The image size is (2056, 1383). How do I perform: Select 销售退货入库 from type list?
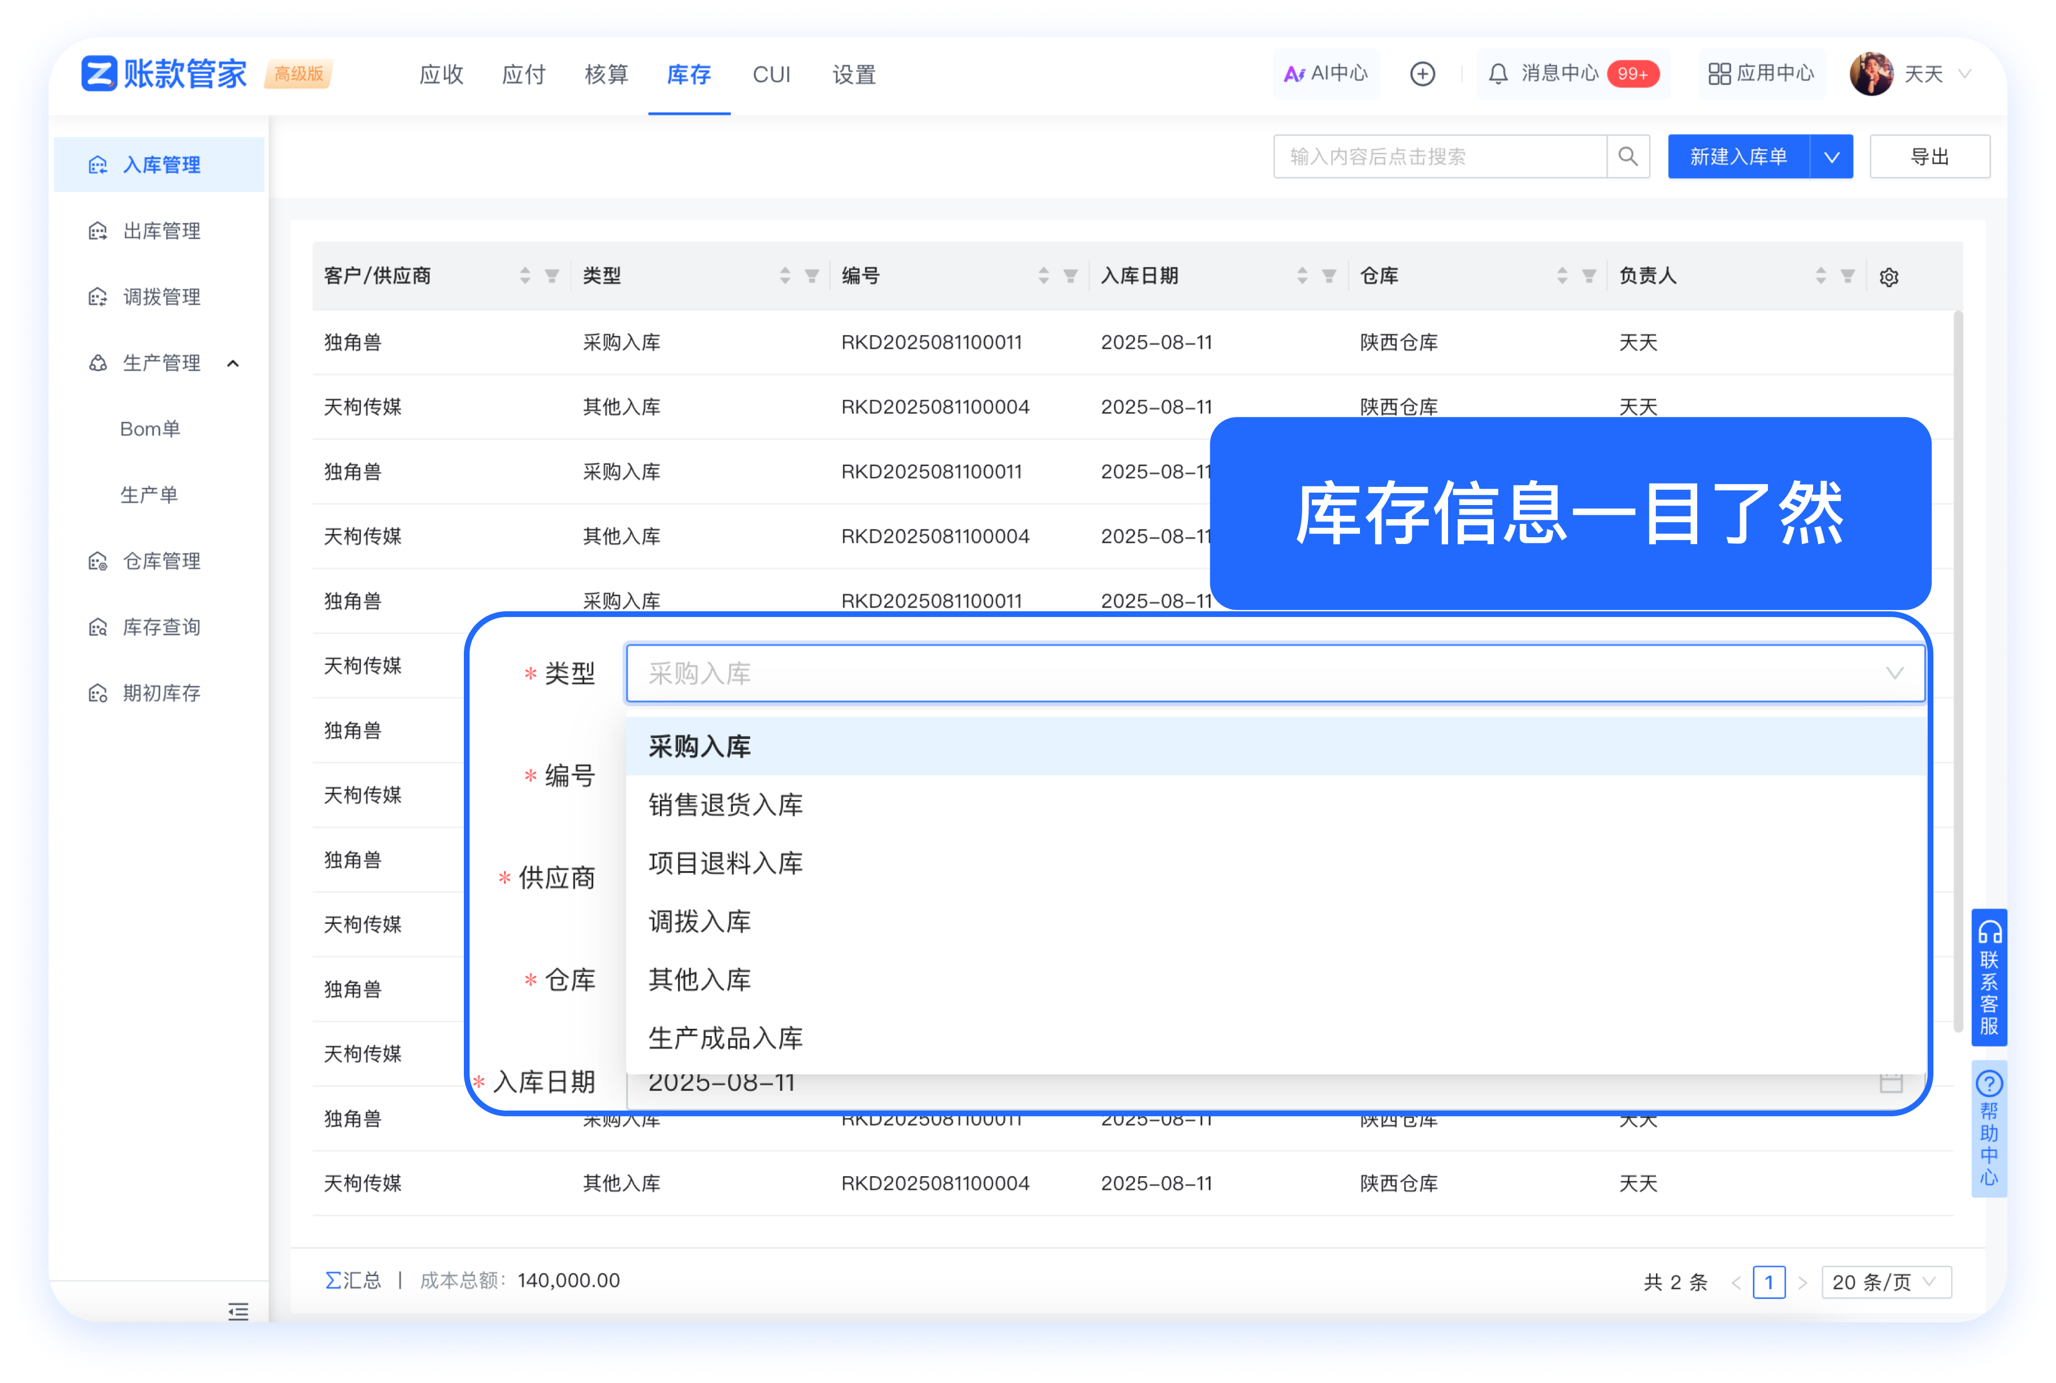click(x=725, y=804)
